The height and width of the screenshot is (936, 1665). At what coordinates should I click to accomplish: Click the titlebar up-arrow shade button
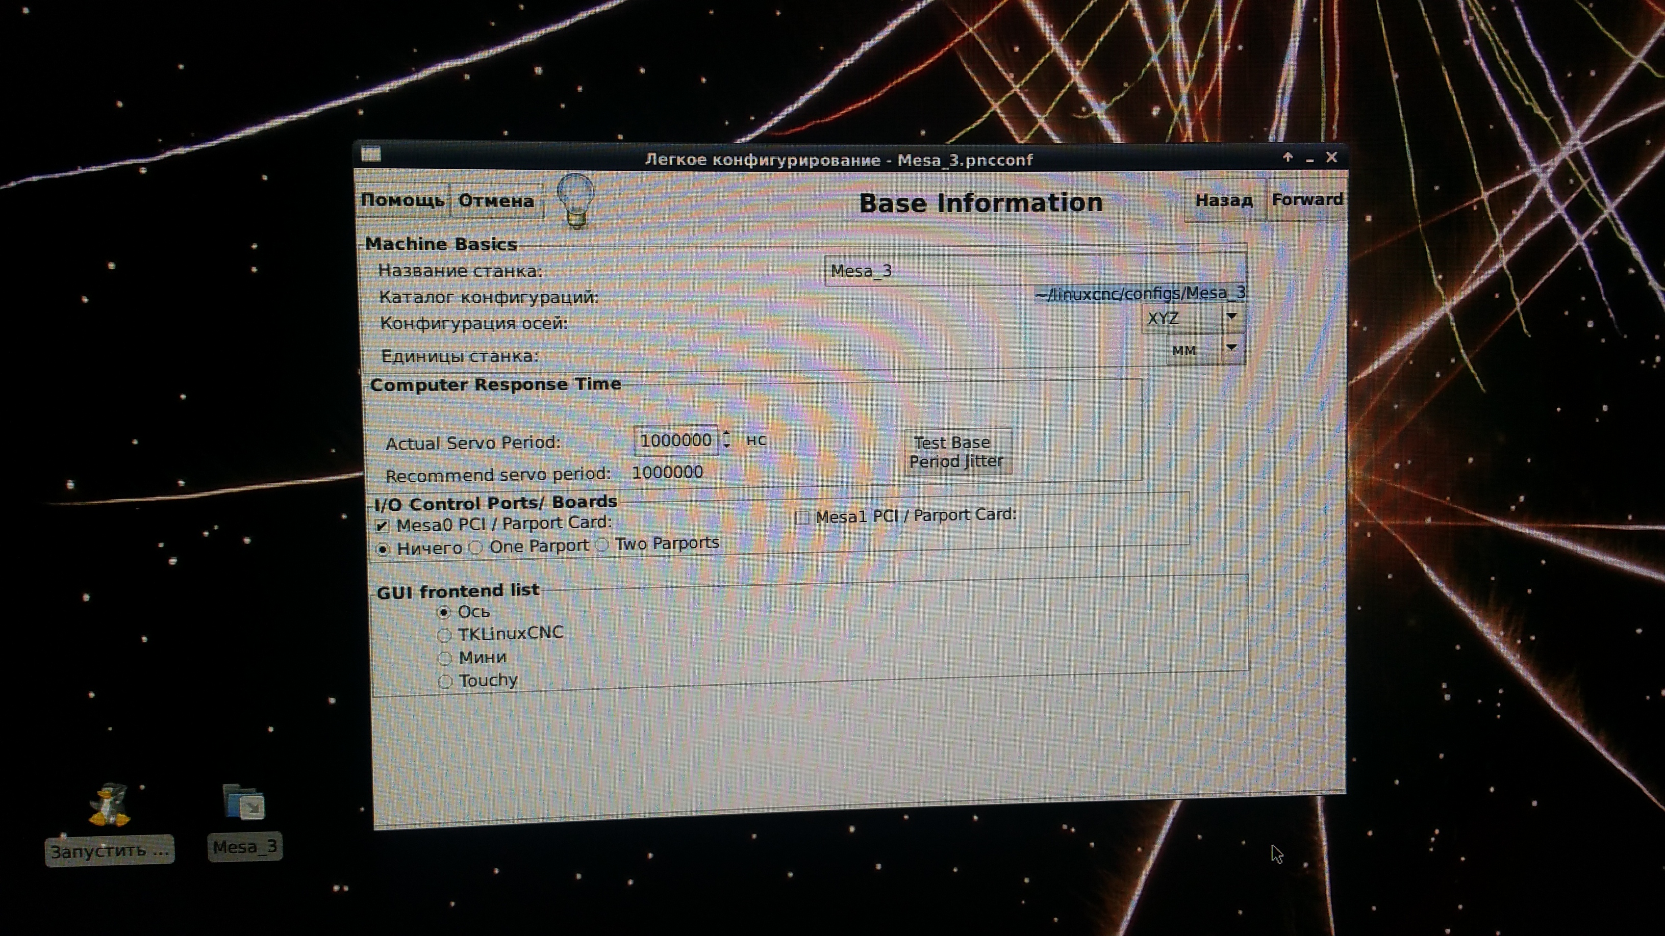1288,157
